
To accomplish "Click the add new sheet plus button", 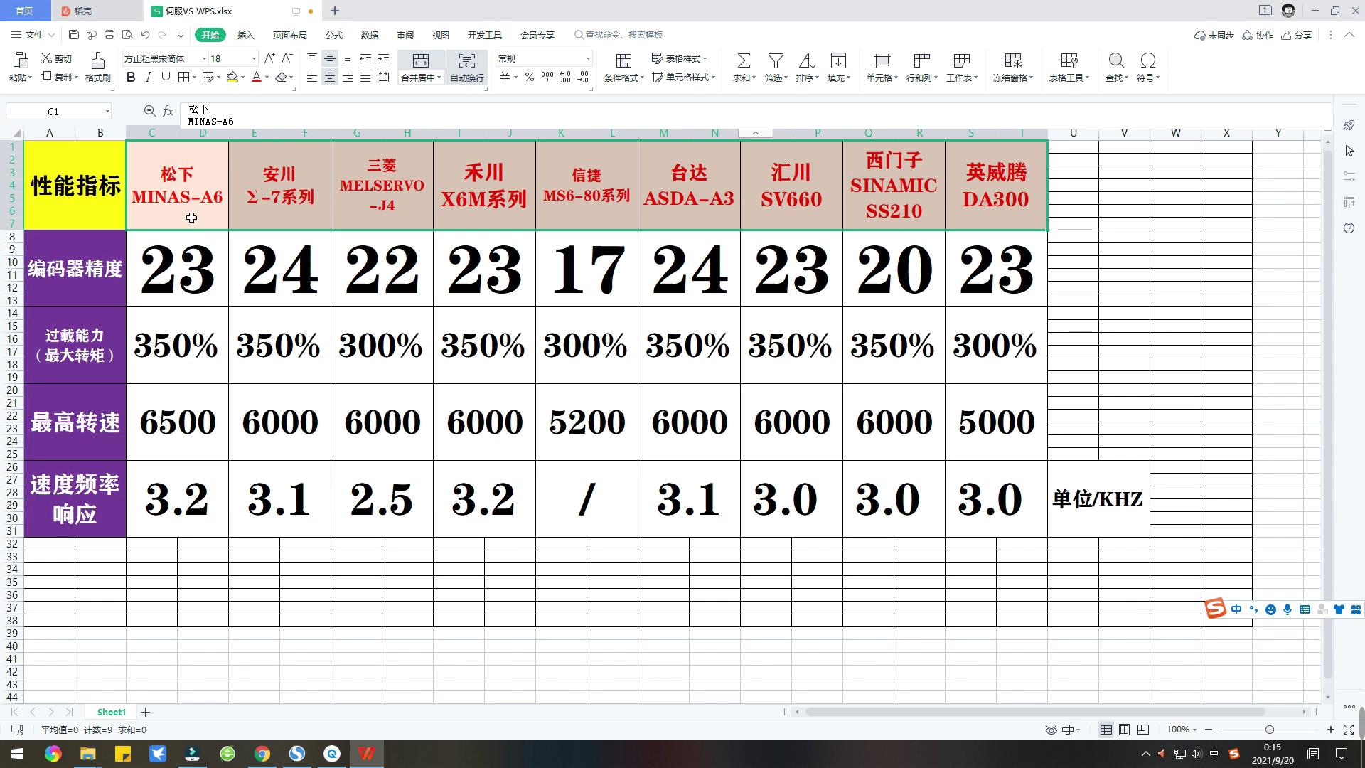I will (x=145, y=712).
